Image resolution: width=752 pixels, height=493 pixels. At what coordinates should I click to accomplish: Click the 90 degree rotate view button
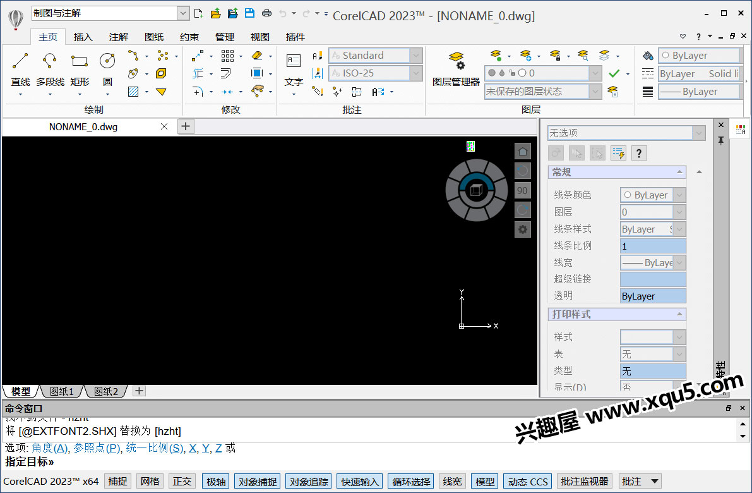click(523, 191)
